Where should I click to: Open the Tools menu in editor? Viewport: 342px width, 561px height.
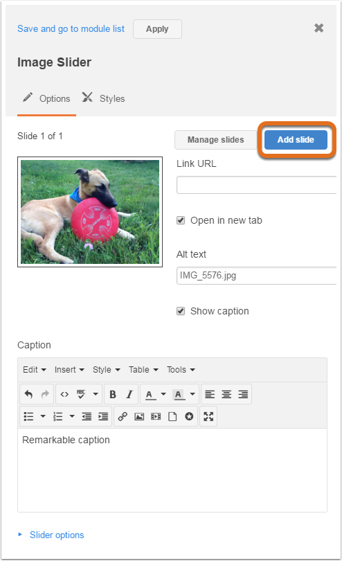click(x=181, y=370)
